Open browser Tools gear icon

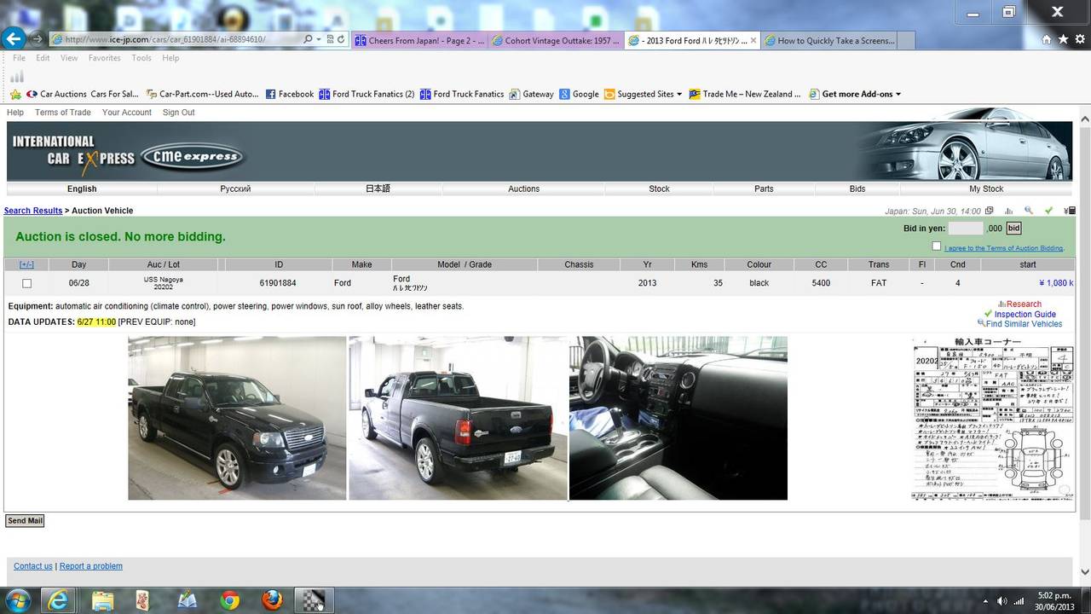tap(1079, 39)
